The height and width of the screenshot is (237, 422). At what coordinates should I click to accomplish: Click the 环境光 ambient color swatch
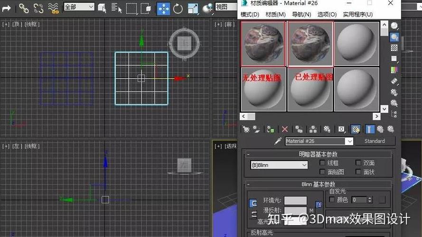pos(295,201)
